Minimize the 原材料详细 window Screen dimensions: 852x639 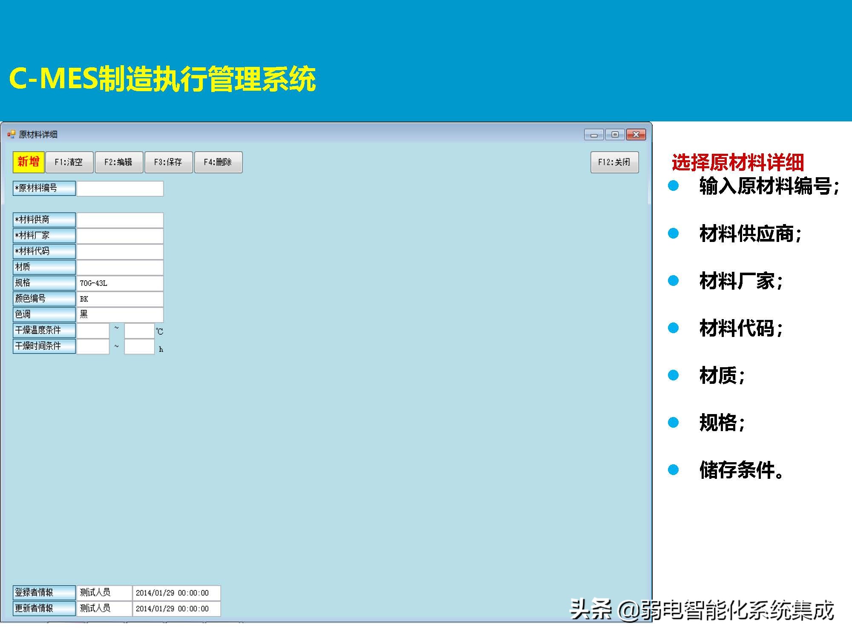(594, 135)
